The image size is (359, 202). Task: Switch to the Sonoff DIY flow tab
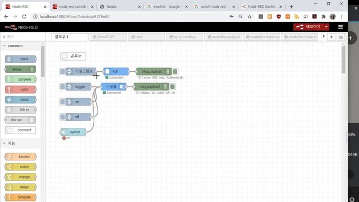pos(108,37)
